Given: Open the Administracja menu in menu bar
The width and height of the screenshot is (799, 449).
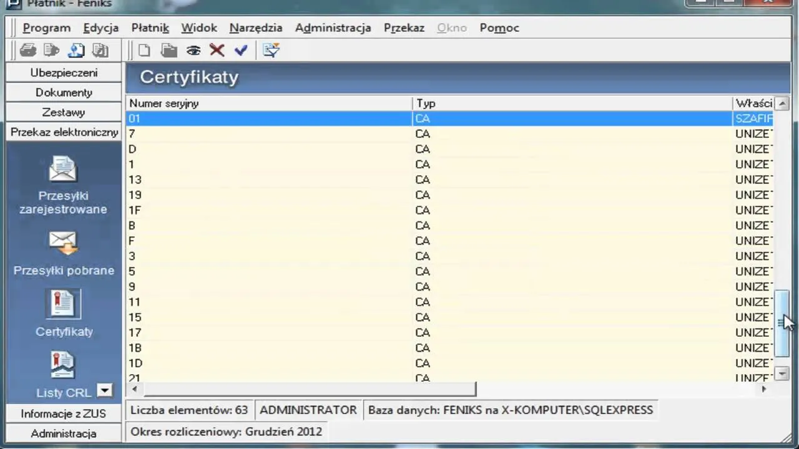Looking at the screenshot, I should point(333,27).
